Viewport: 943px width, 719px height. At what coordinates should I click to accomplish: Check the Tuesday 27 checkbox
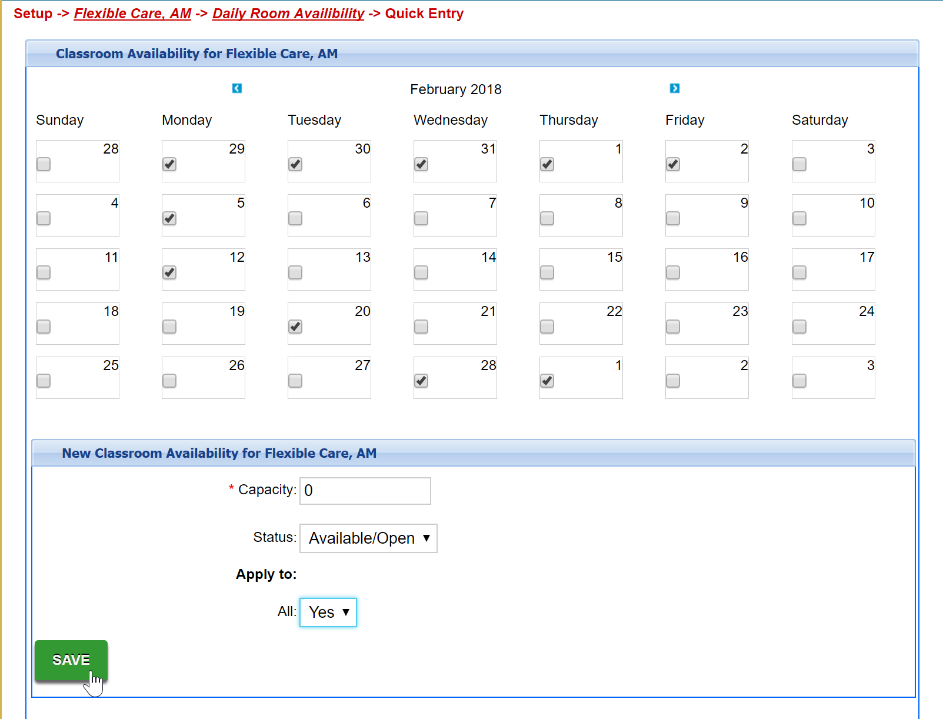click(295, 381)
